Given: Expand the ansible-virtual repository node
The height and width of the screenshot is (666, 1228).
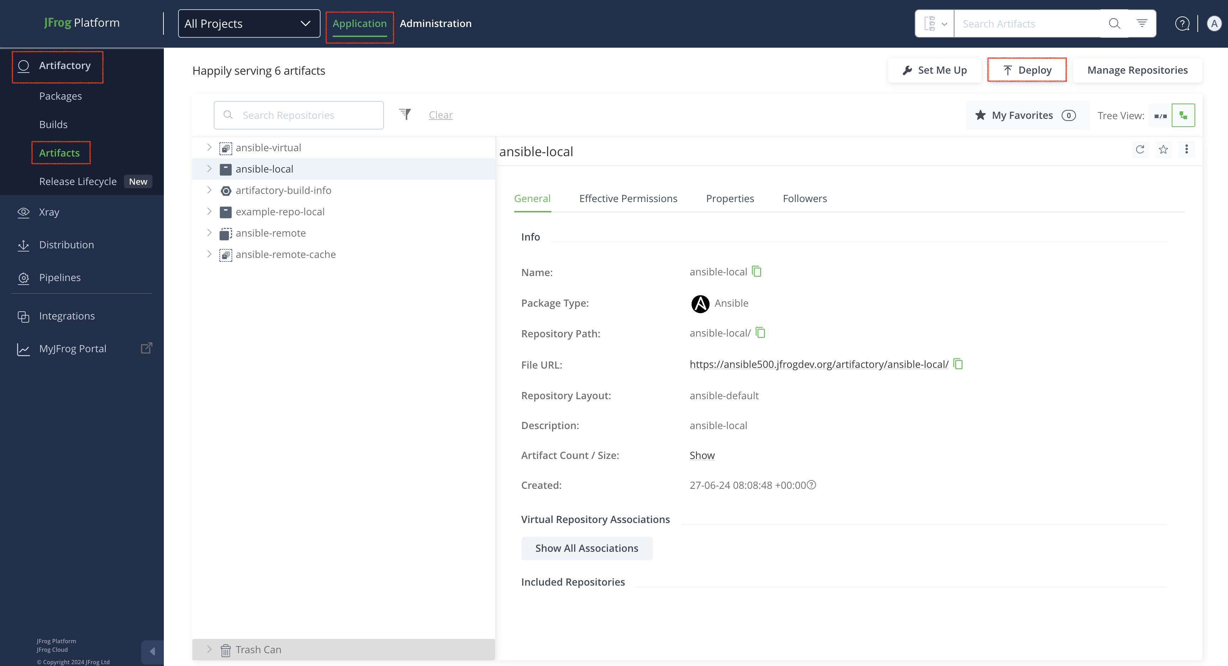Looking at the screenshot, I should [209, 148].
